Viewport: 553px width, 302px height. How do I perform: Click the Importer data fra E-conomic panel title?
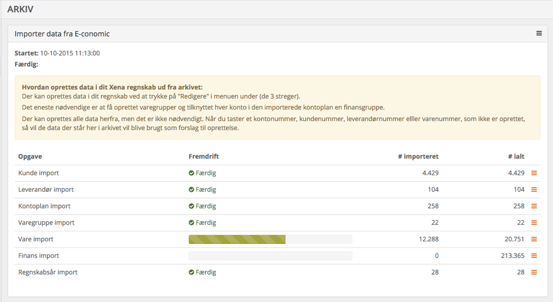tap(62, 34)
